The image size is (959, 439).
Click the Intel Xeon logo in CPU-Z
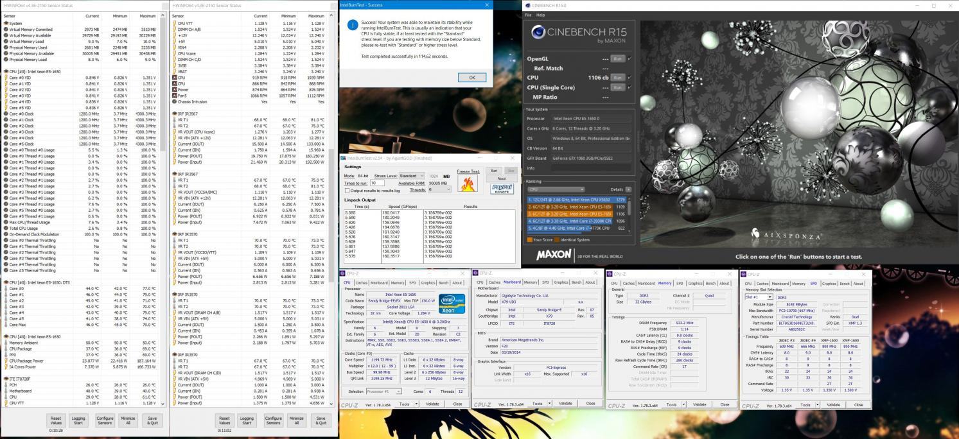pyautogui.click(x=452, y=302)
